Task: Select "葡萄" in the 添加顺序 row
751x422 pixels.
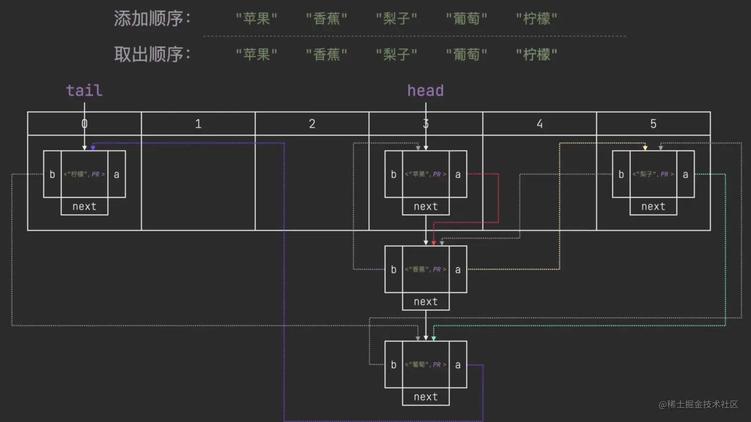Action: [x=466, y=19]
